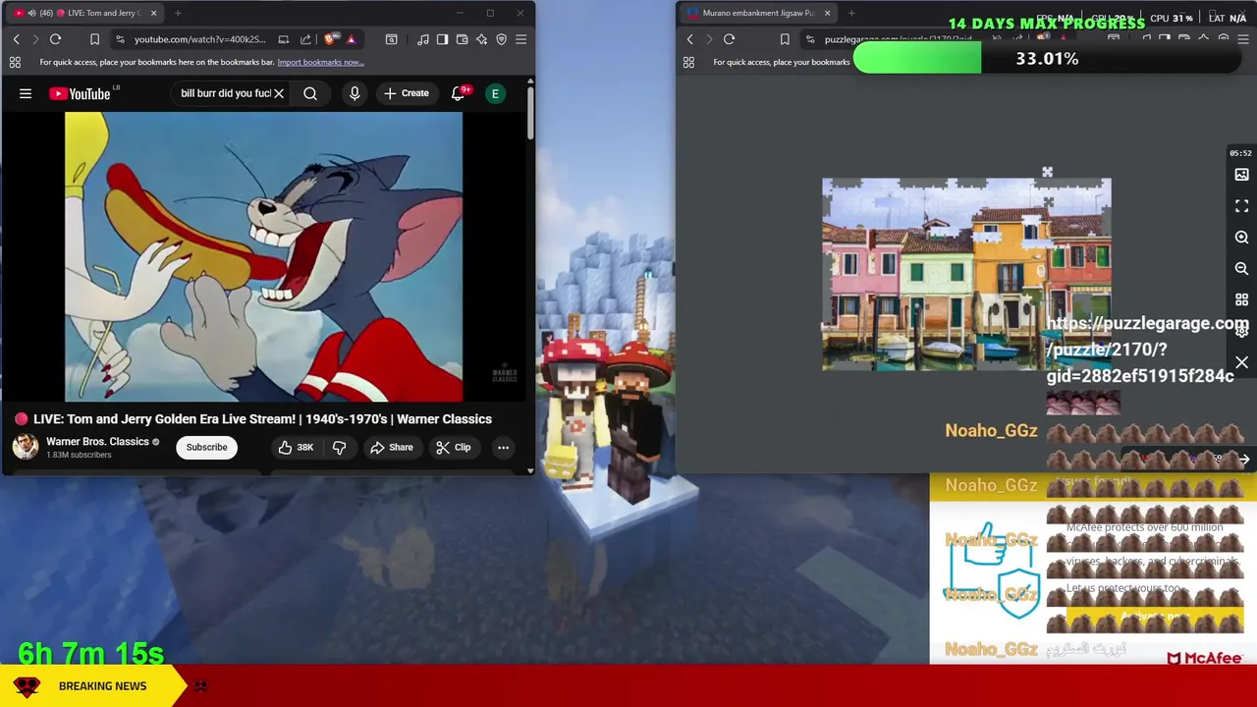
Task: Open Warner Bros. Classics channel name
Action: coord(97,442)
